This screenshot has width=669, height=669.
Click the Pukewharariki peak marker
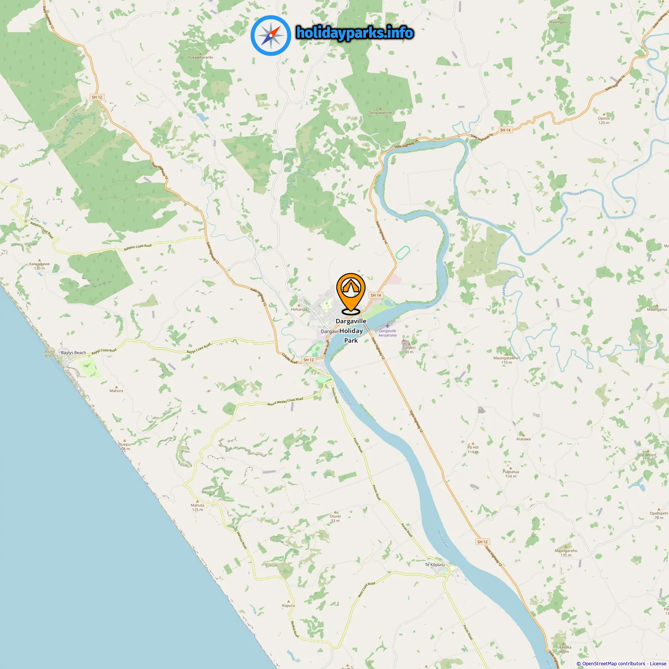[x=200, y=53]
